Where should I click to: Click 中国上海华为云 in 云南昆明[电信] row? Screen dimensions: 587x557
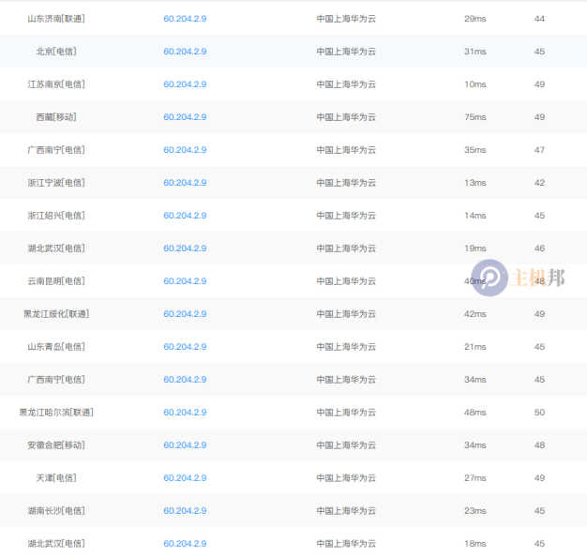[346, 281]
